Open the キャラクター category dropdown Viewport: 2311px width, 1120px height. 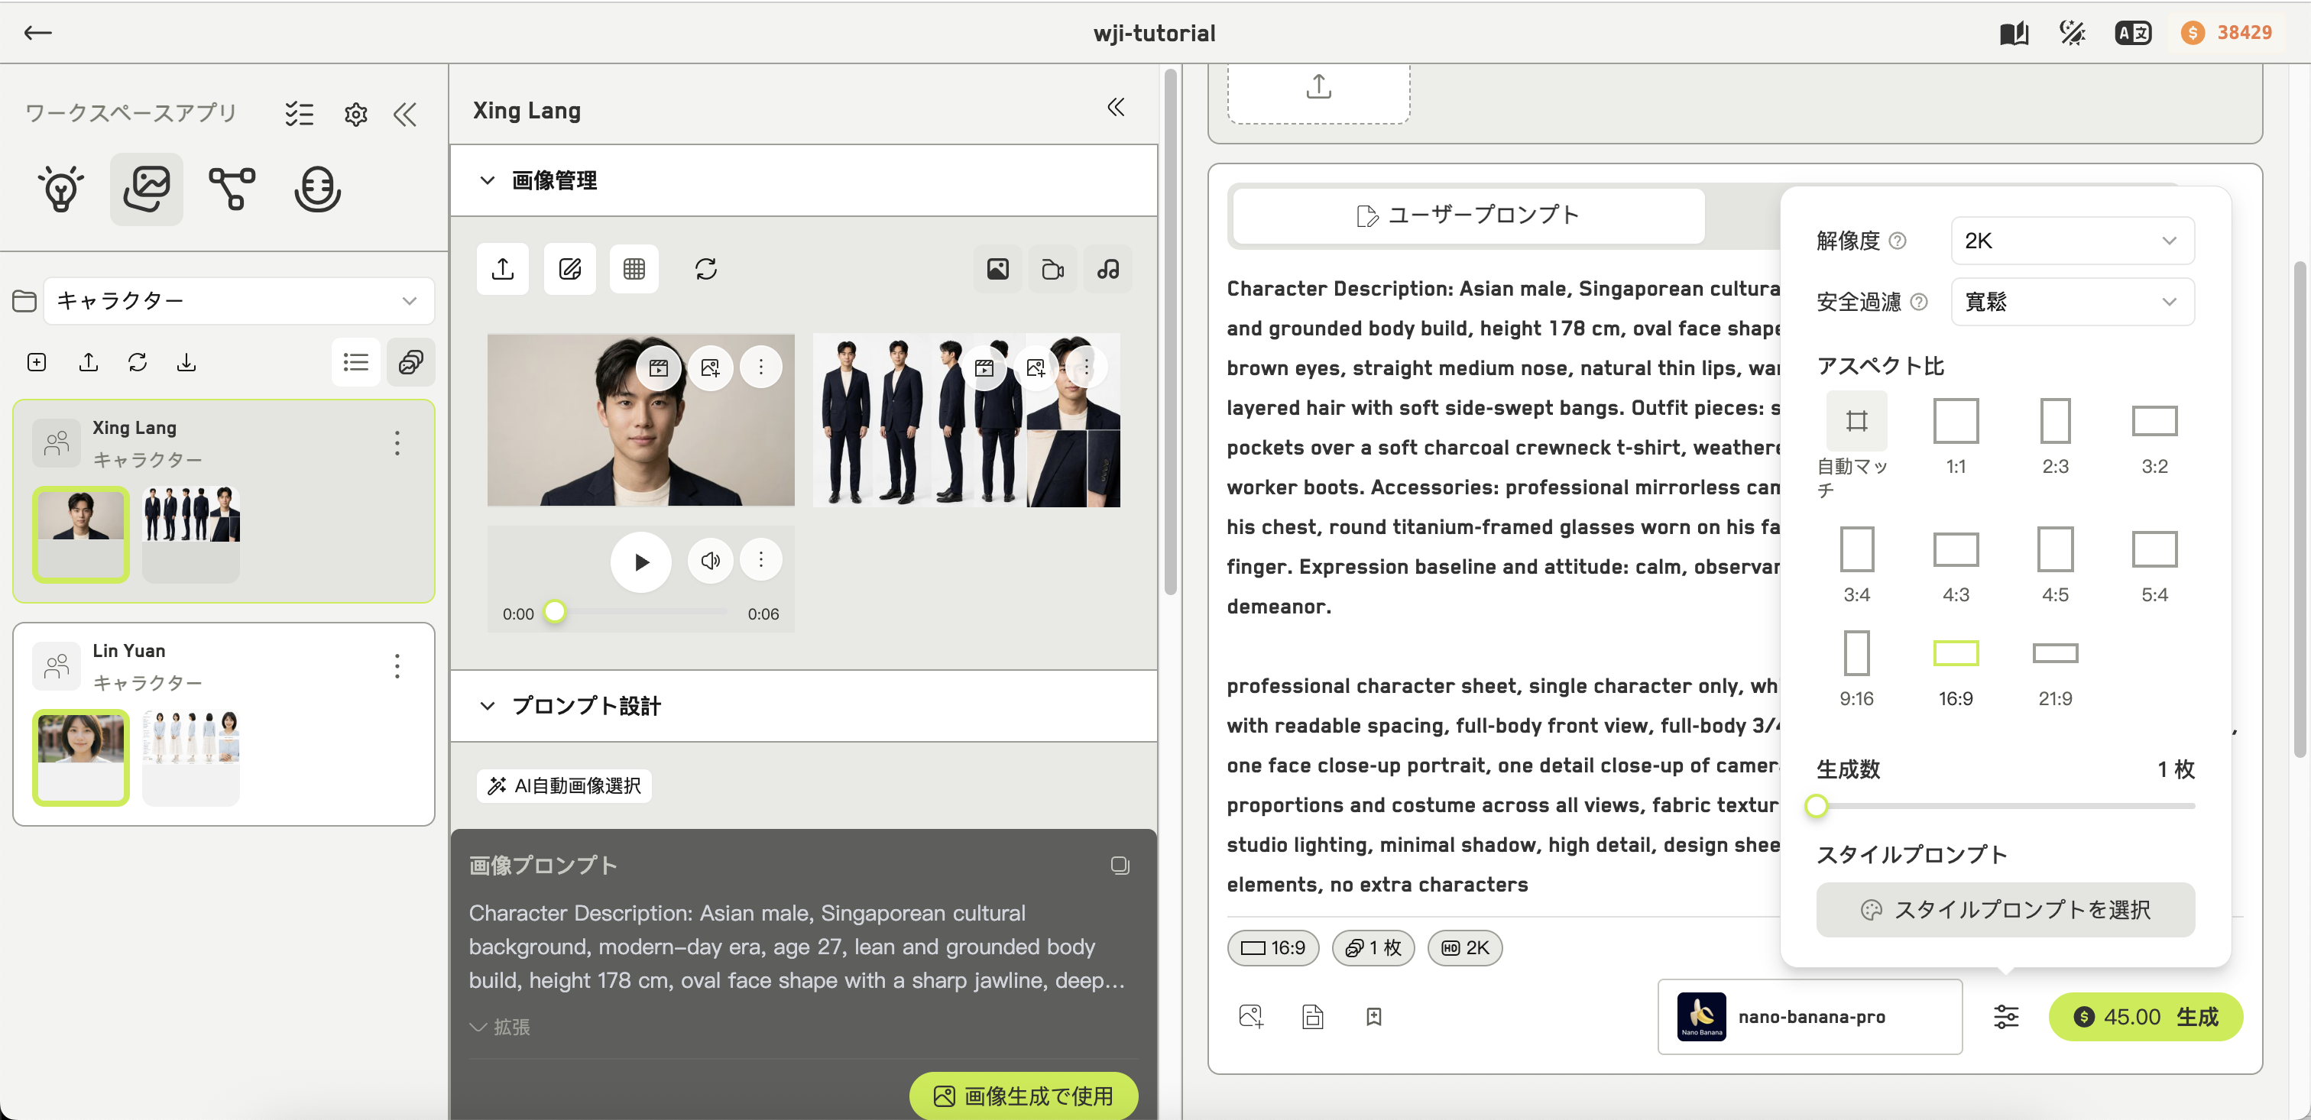[x=238, y=300]
